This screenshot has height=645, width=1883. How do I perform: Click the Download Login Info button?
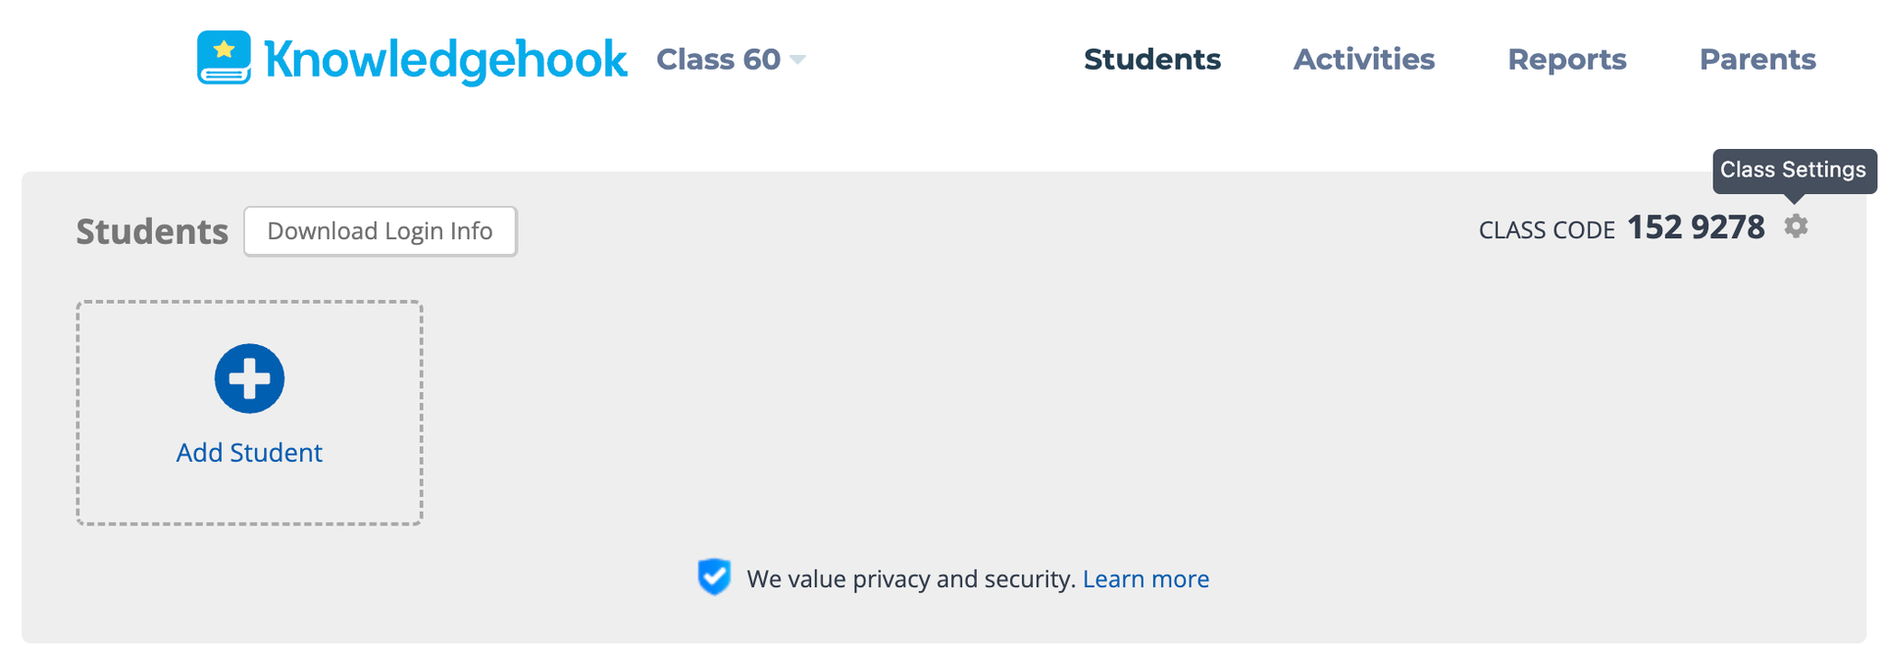(x=381, y=231)
